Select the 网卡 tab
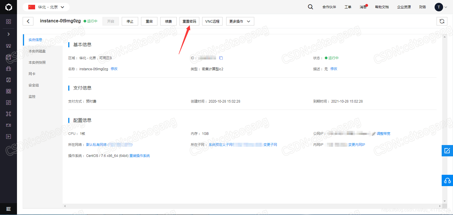The height and width of the screenshot is (215, 453). [x=43, y=74]
